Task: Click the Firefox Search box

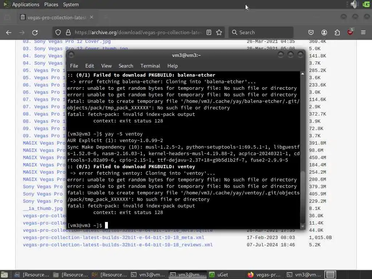Action: 261,32
